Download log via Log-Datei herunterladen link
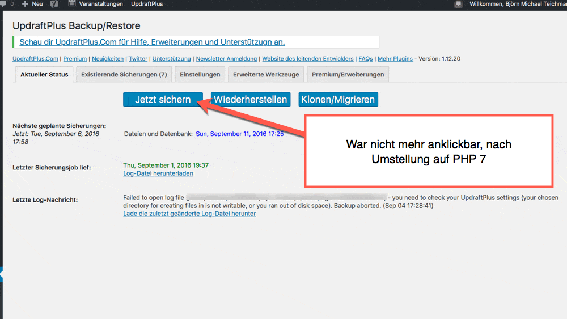The image size is (567, 319). (158, 173)
